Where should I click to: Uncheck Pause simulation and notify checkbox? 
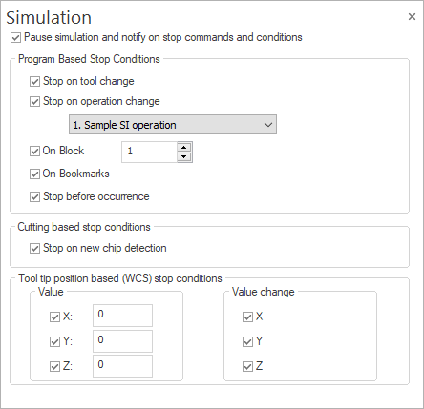16,37
